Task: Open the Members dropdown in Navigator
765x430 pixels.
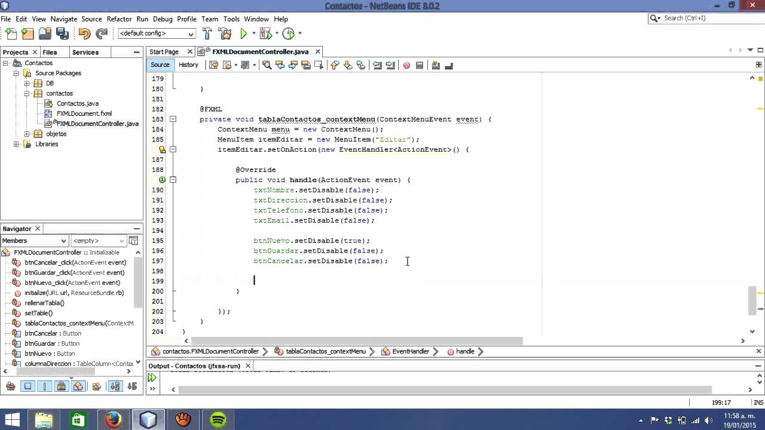Action: coord(34,241)
